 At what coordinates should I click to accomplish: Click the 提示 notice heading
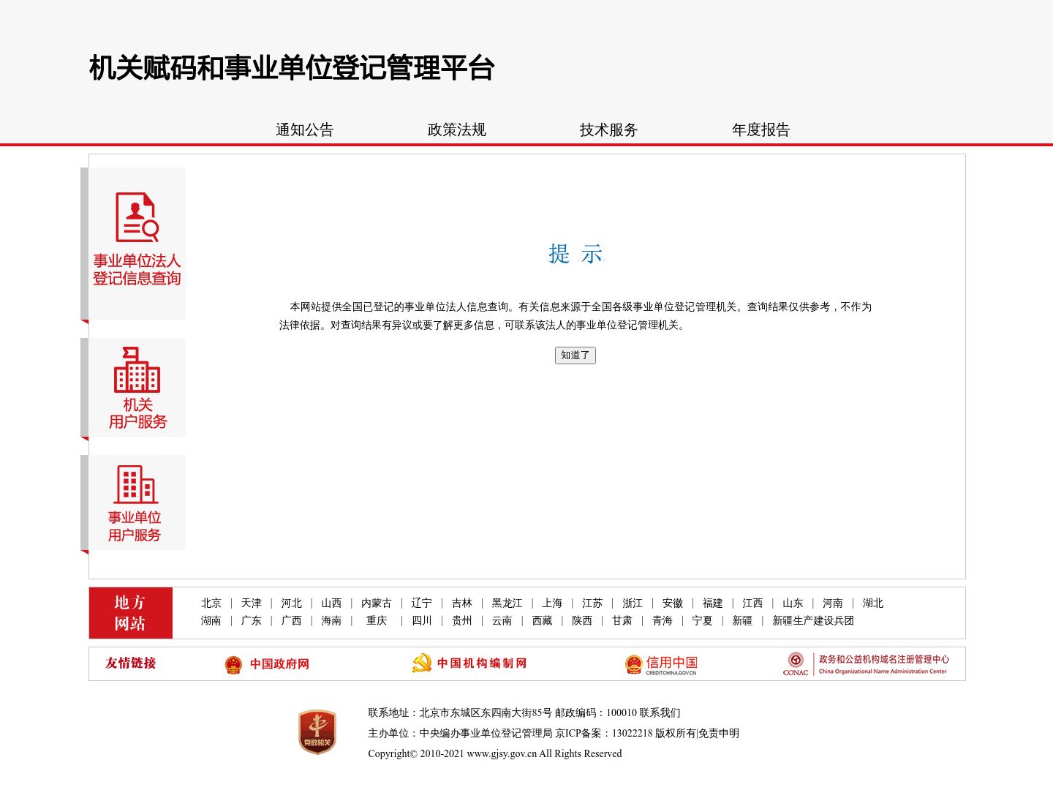point(575,254)
